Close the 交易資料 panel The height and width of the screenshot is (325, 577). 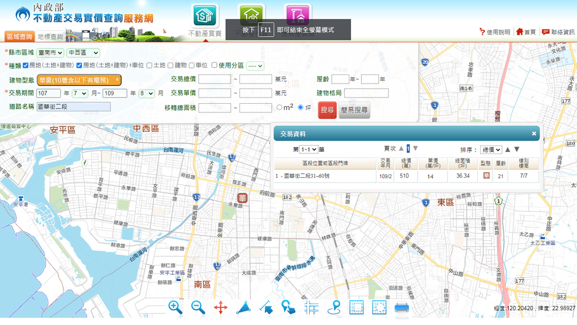(x=534, y=134)
